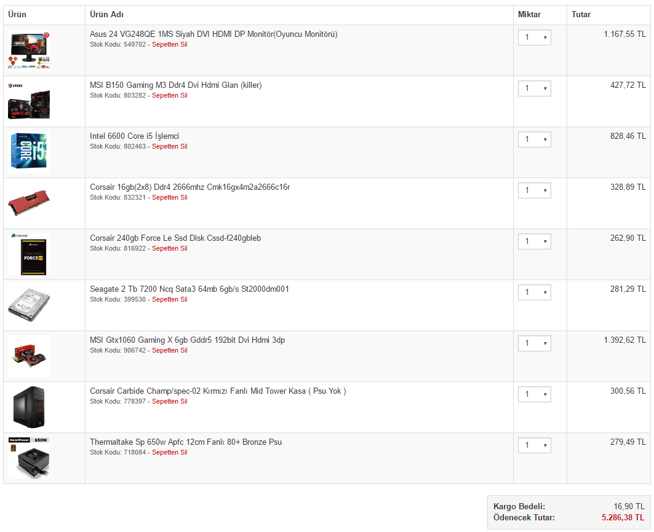This screenshot has width=654, height=532.
Task: Open Corsair 240gb Force Le Ssd product link
Action: 175,238
